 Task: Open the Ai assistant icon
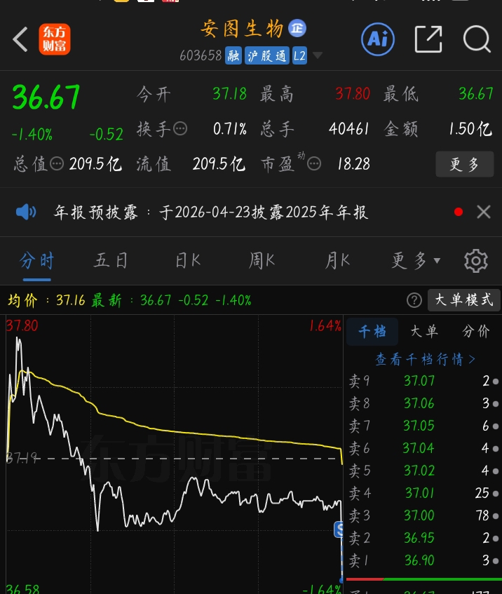coord(378,39)
